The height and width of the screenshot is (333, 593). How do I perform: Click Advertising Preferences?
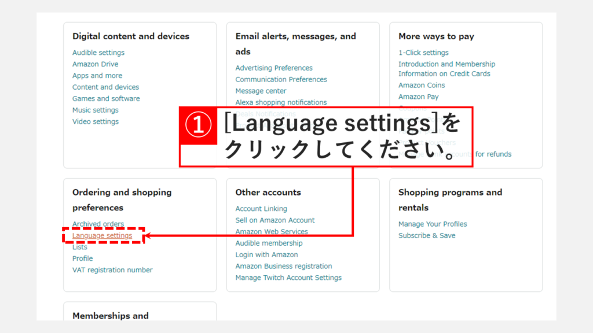[273, 68]
